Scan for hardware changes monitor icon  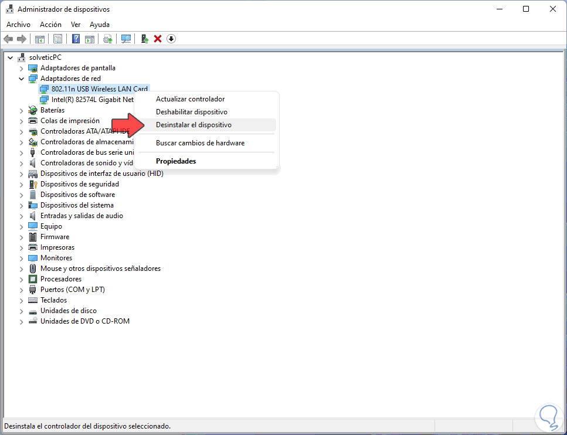[x=126, y=39]
